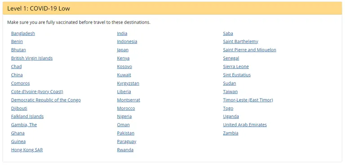Viewport: 345px width, 165px height.
Task: Click the Guinea link
Action: [x=18, y=142]
